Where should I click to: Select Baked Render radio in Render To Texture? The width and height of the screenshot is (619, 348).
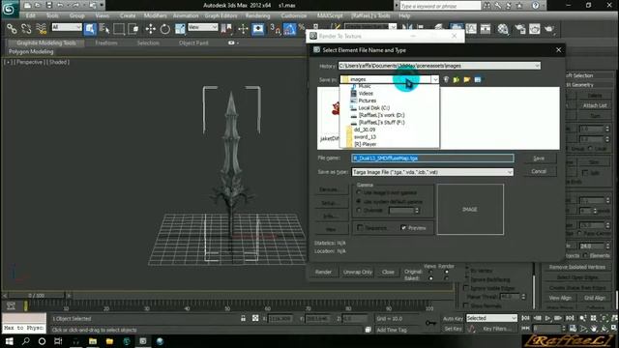(x=447, y=278)
